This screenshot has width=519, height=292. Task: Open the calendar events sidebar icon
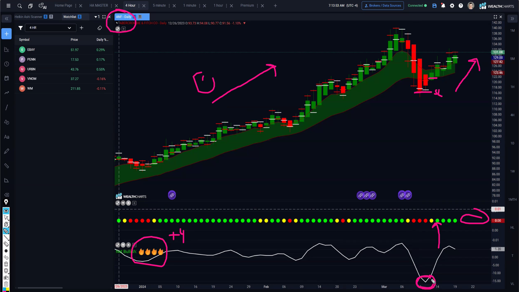(6, 78)
